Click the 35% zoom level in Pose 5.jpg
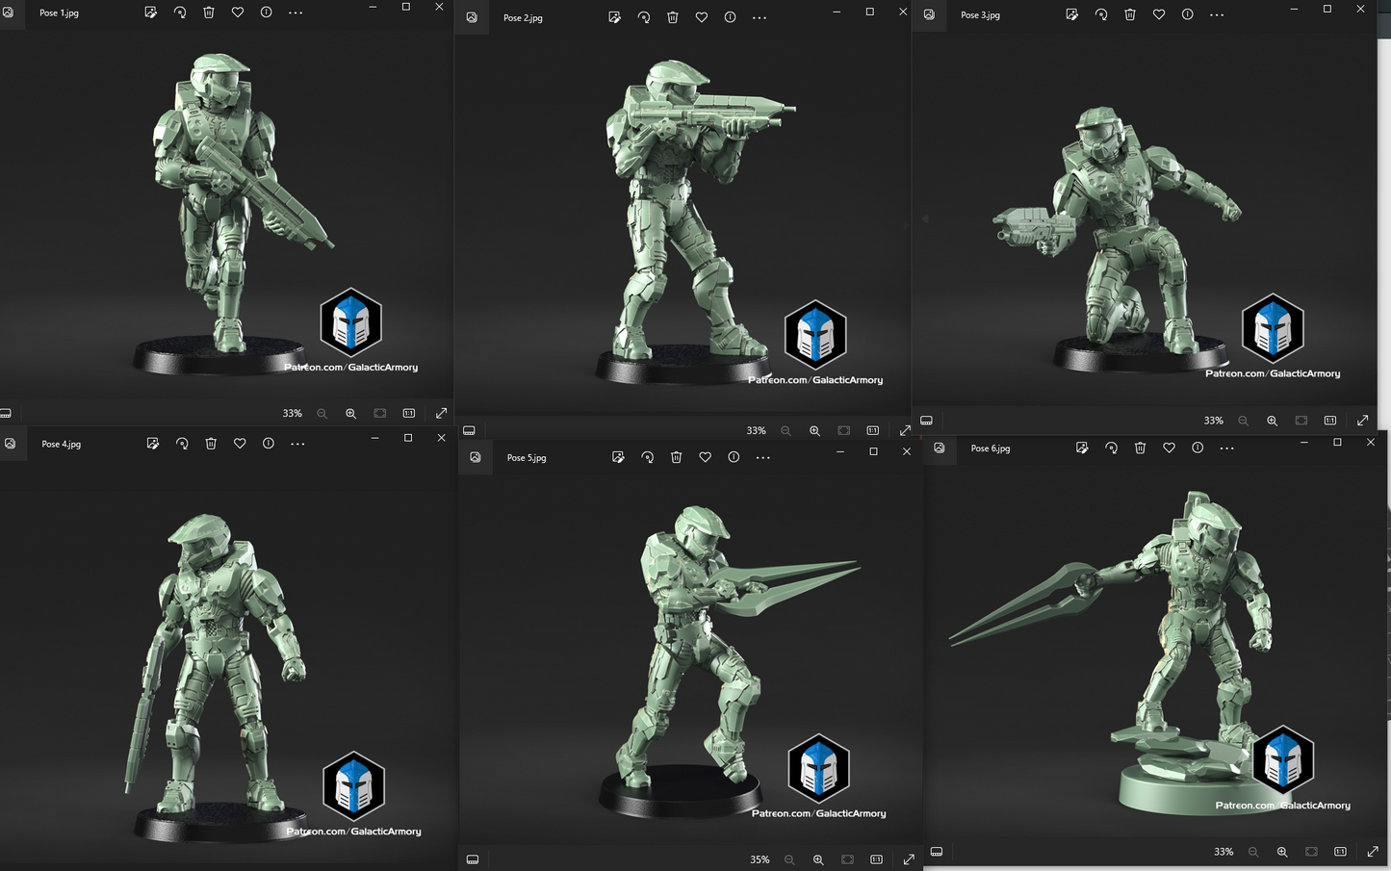1391x871 pixels. click(x=760, y=859)
